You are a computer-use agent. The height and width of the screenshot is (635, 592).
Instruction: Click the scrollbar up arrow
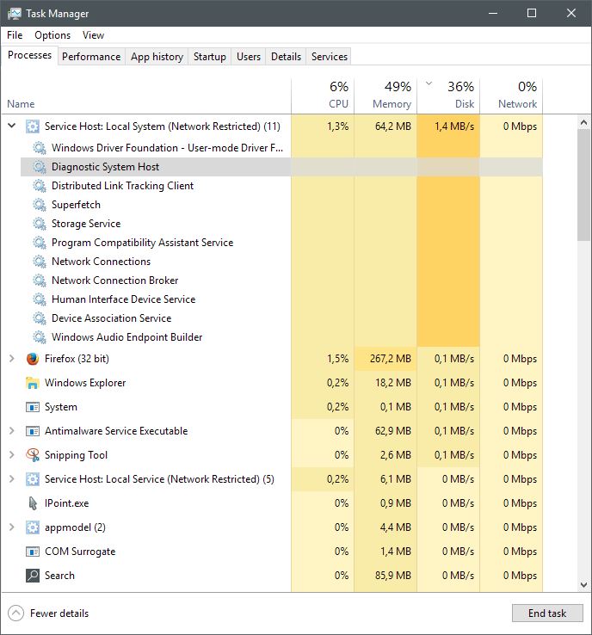click(583, 122)
